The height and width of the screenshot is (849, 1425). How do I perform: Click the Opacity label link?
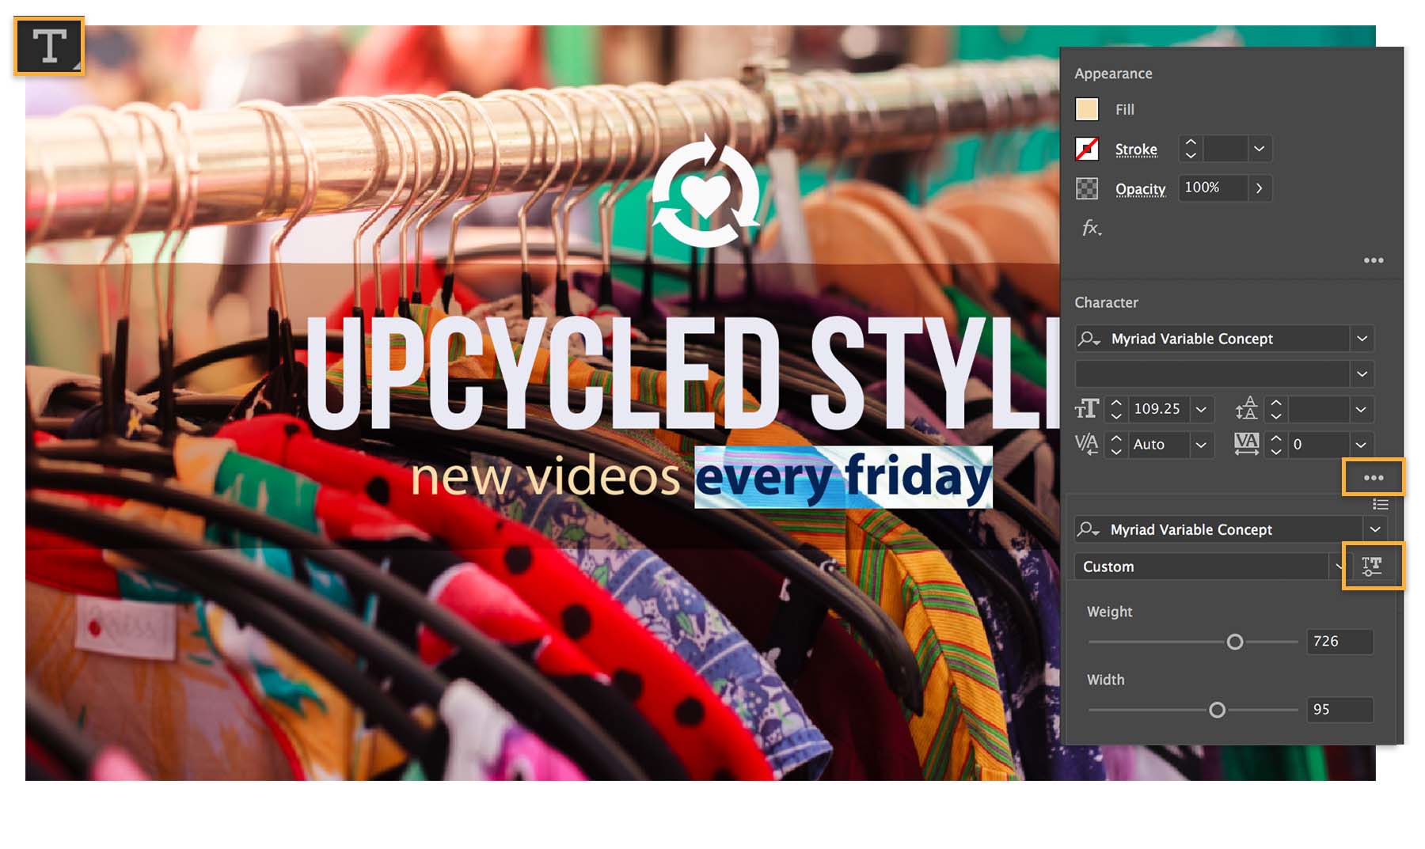point(1140,188)
